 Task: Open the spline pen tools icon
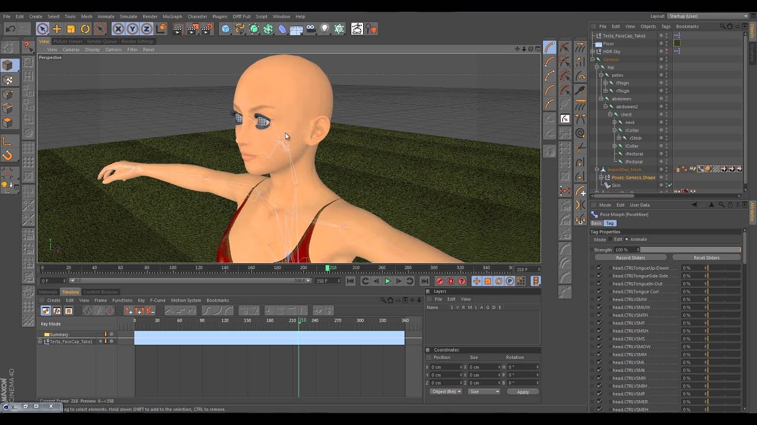pyautogui.click(x=240, y=29)
